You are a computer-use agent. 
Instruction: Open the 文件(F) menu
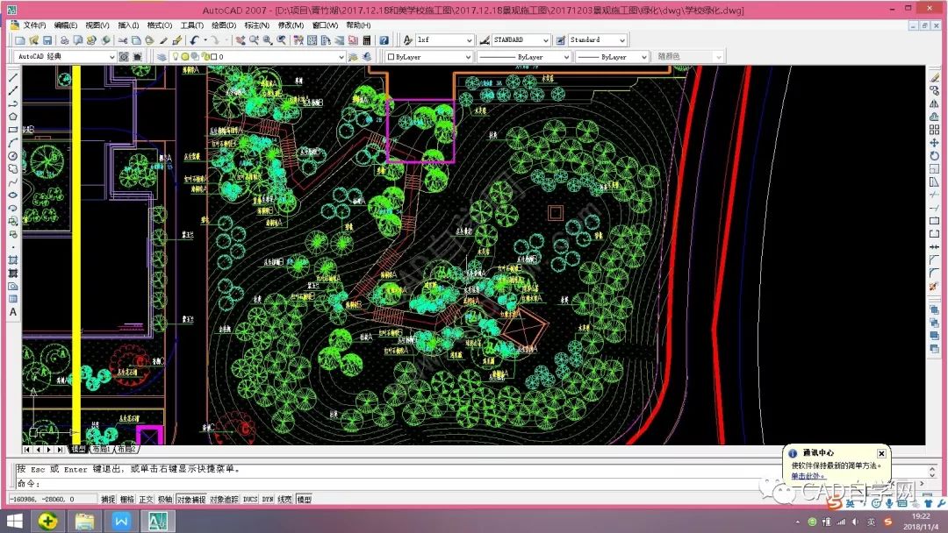click(x=34, y=25)
